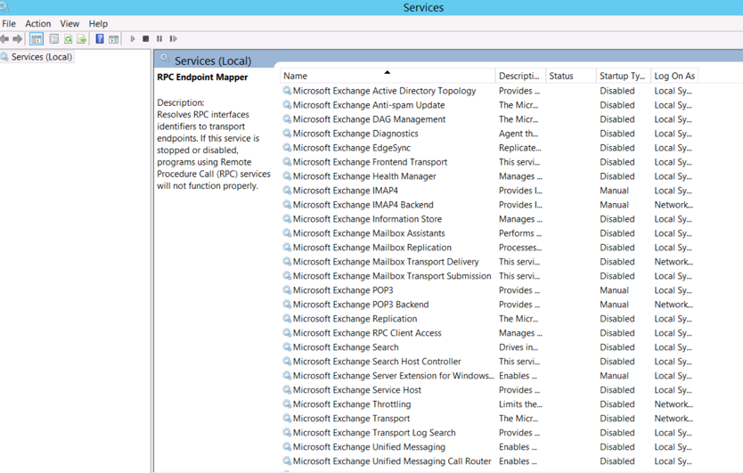Sort by the Log On As column header

674,76
